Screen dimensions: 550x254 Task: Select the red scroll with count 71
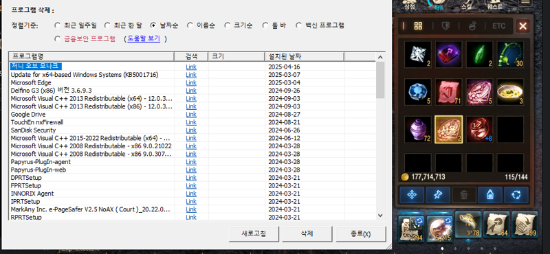pos(449,92)
